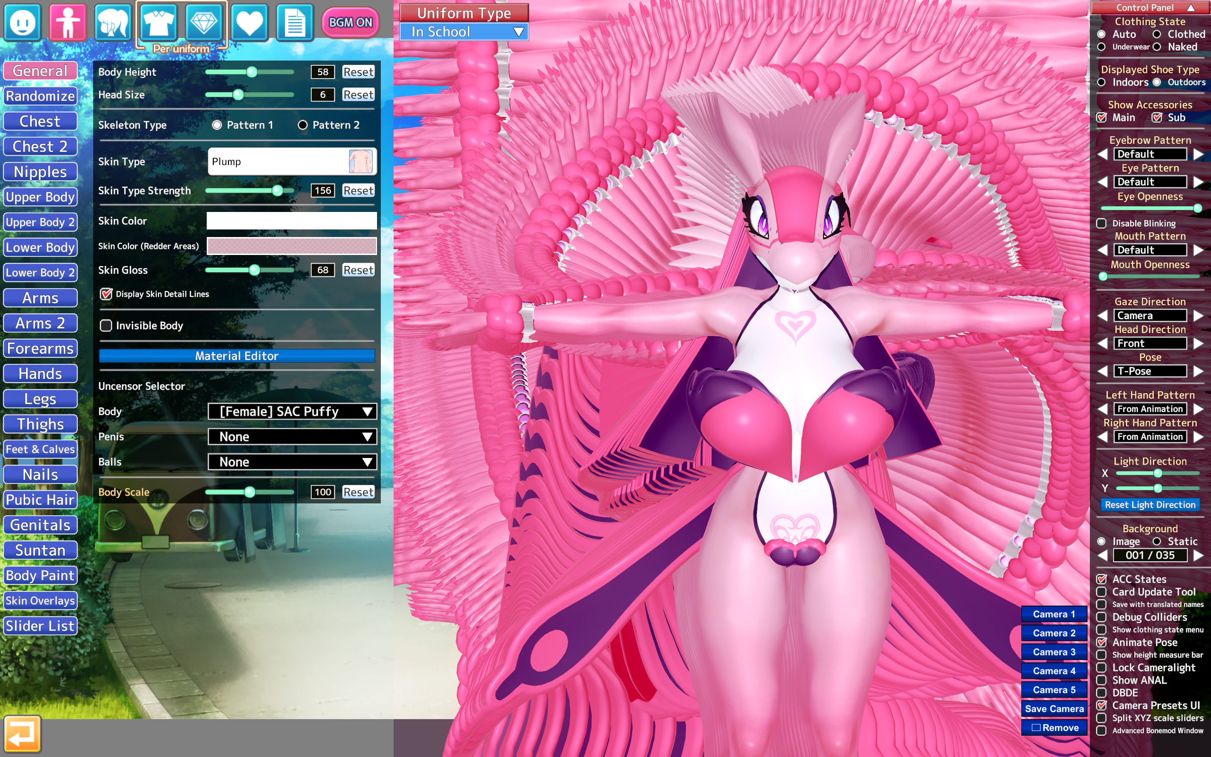This screenshot has height=757, width=1211.
Task: Expand the Uniform Type In School dropdown
Action: point(464,32)
